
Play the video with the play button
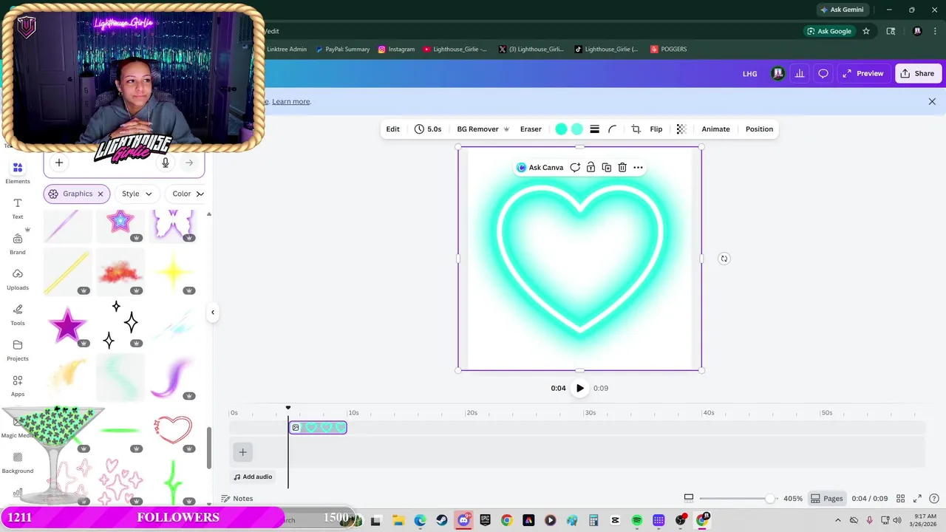click(x=580, y=388)
